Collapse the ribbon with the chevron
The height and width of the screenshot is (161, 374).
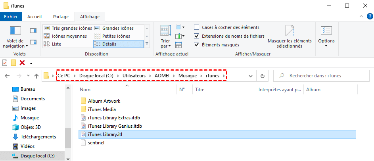point(362,17)
